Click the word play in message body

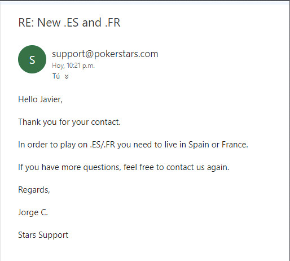(68, 145)
